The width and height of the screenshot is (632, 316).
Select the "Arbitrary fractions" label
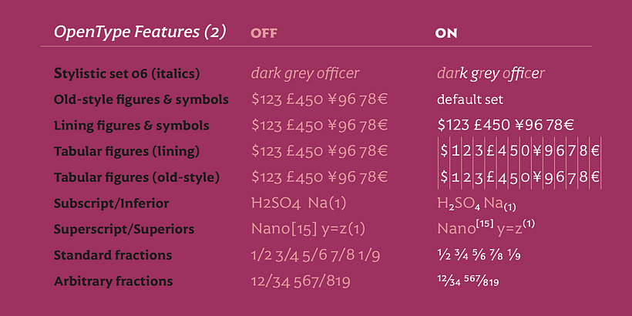113,281
